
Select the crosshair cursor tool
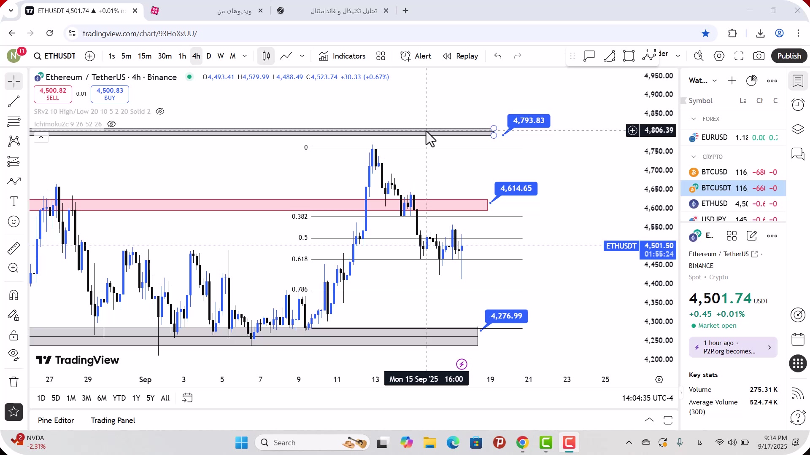[x=13, y=81]
